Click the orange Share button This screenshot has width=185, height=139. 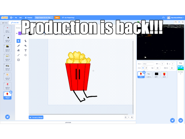point(57,18)
